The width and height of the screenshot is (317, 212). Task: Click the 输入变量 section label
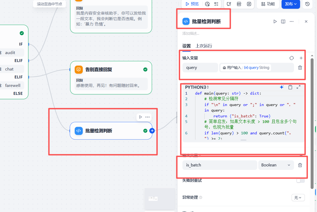point(190,58)
